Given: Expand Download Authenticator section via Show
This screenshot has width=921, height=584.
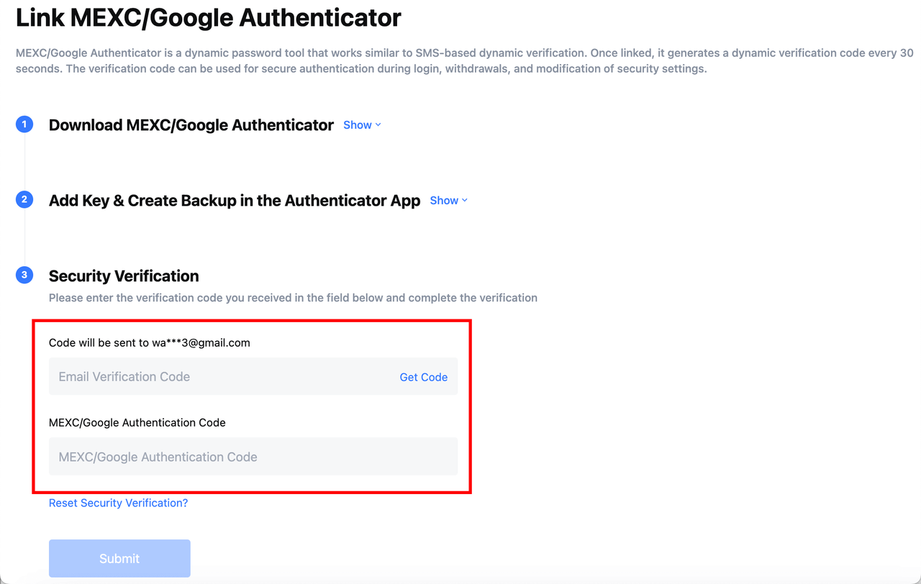Looking at the screenshot, I should (x=358, y=125).
